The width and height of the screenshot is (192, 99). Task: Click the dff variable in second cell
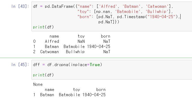click(x=36, y=65)
